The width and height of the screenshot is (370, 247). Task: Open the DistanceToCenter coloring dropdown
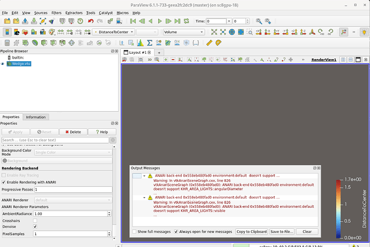click(x=114, y=32)
